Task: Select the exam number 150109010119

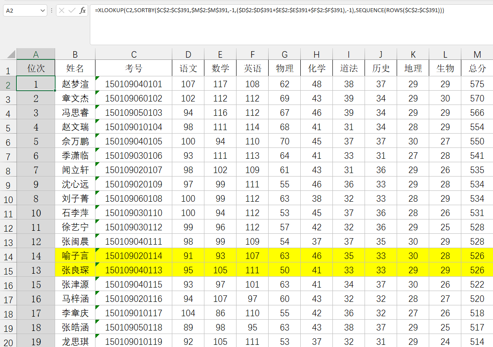Action: pyautogui.click(x=134, y=341)
